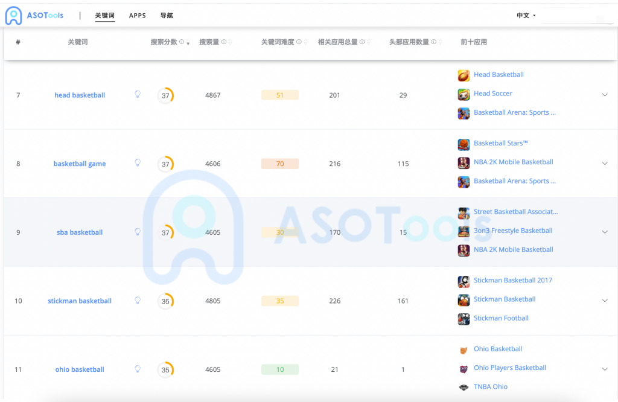Click the 关键词 column header
The height and width of the screenshot is (402, 618).
(78, 42)
